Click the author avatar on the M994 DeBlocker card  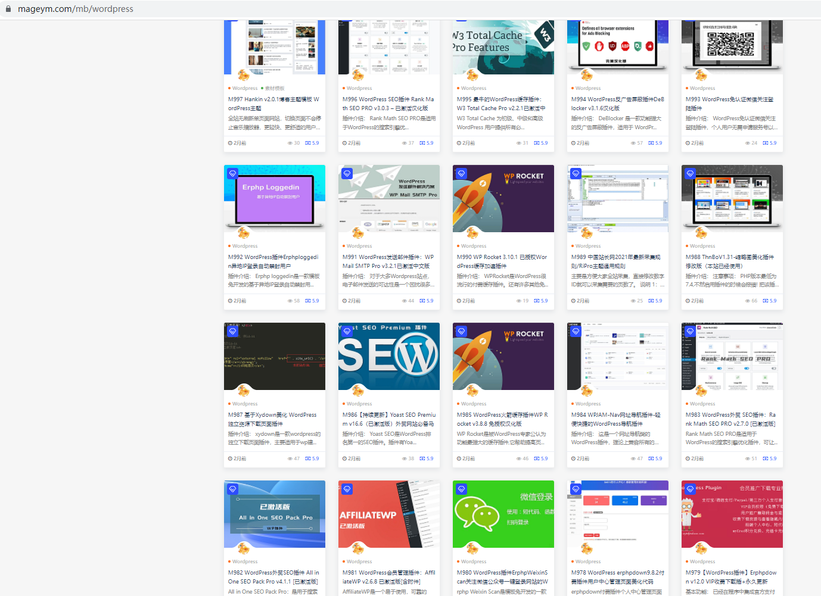(x=587, y=74)
